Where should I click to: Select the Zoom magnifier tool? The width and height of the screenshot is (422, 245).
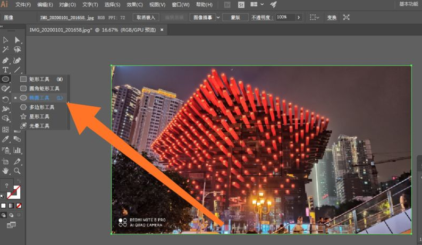(x=17, y=171)
